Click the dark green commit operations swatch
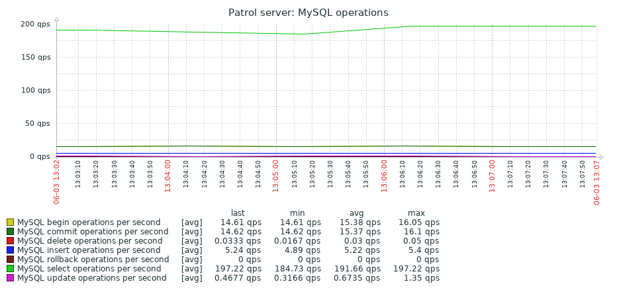The width and height of the screenshot is (617, 290). pos(10,232)
